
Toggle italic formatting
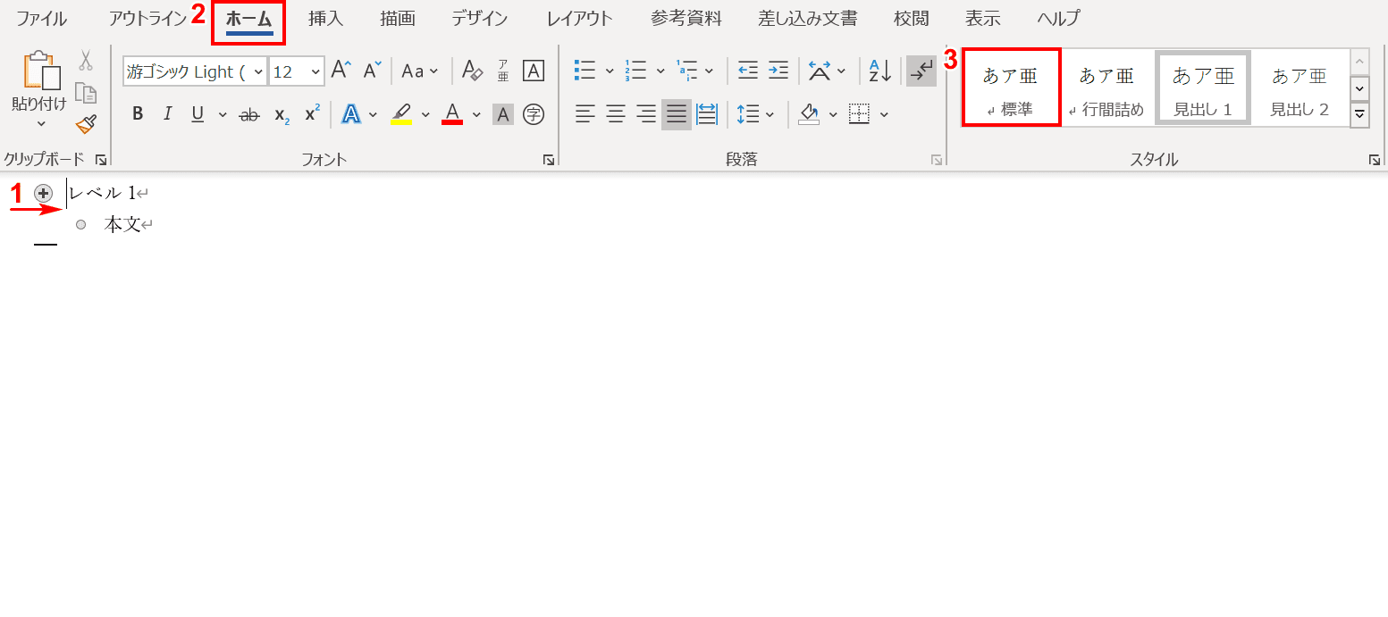point(167,114)
